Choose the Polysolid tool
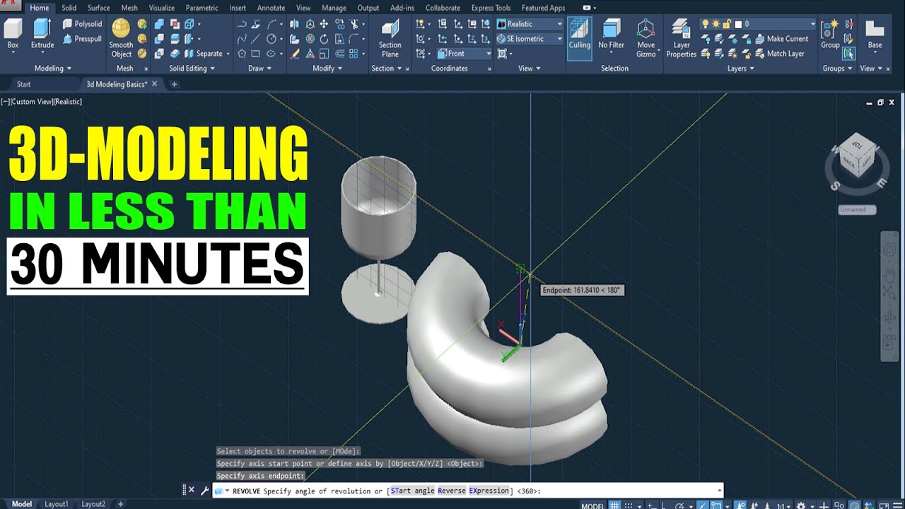This screenshot has width=905, height=509. [82, 24]
